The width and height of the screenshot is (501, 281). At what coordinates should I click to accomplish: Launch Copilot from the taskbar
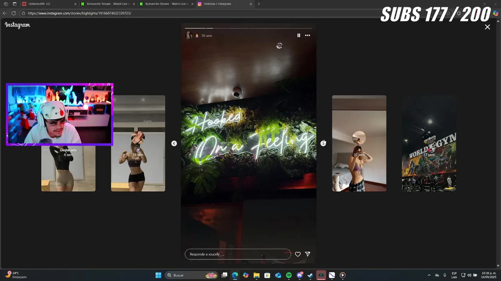246,275
